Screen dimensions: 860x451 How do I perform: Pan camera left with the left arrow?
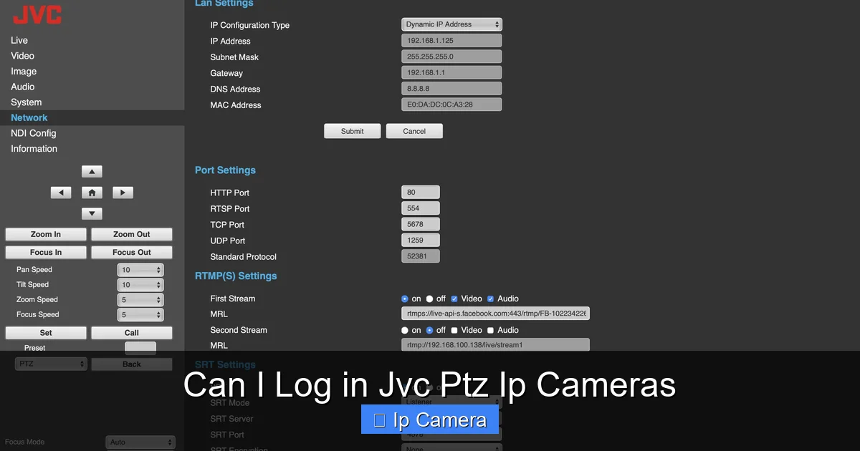[61, 193]
